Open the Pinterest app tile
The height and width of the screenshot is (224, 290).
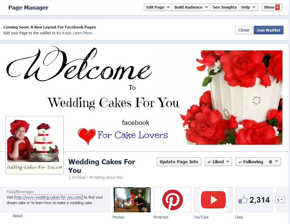tap(172, 200)
